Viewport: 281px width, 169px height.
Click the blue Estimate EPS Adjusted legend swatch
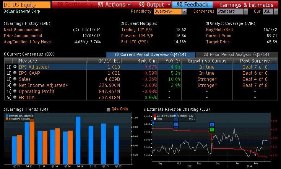7,116
